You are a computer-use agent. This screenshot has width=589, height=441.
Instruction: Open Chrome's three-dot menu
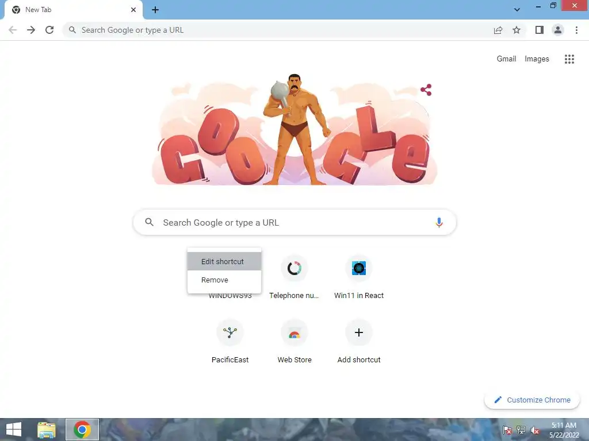click(576, 30)
